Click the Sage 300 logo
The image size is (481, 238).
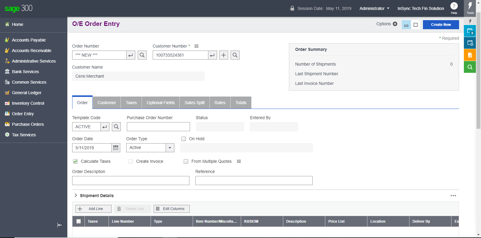(18, 8)
